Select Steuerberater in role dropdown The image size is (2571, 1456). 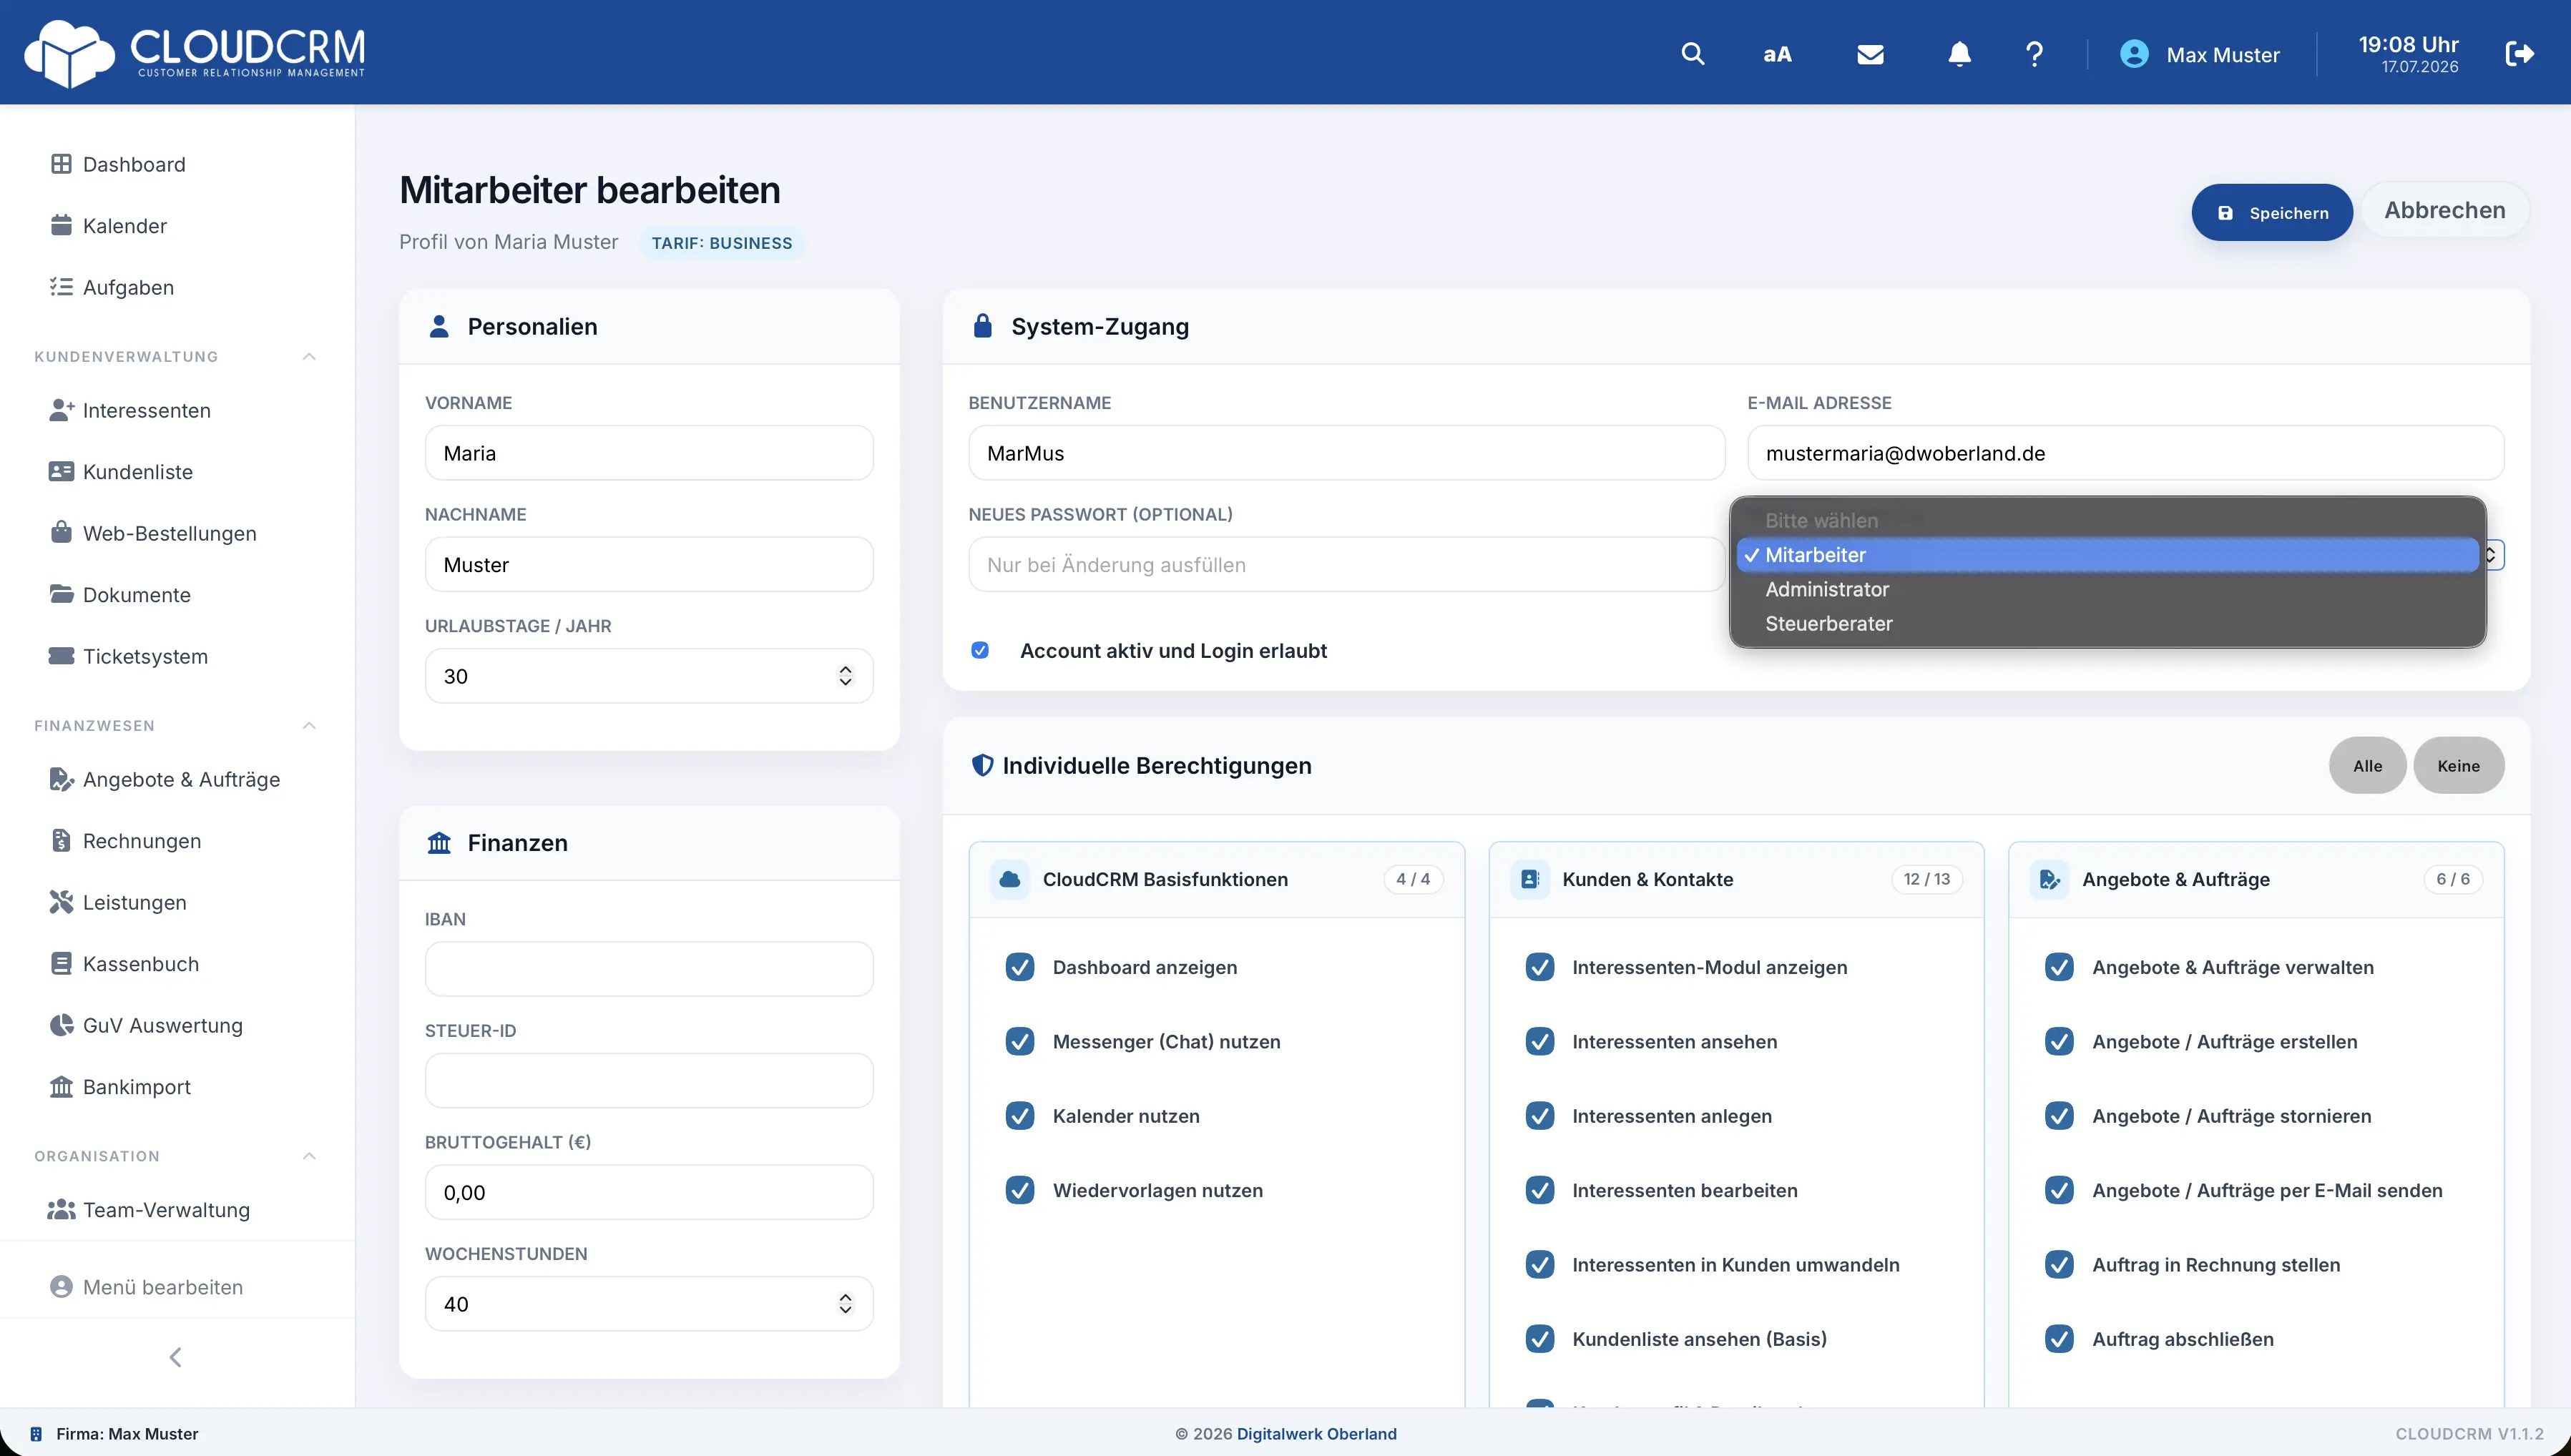tap(2107, 623)
